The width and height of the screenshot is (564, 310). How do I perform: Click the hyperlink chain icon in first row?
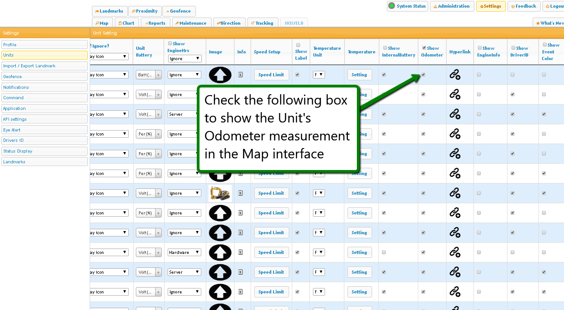point(455,75)
